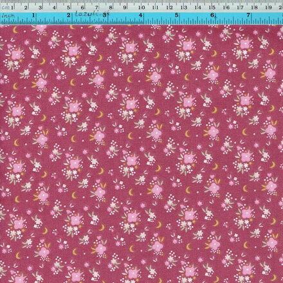Click the 3 cm number on white ruler

pos(40,8)
